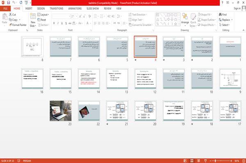Image resolution: width=246 pixels, height=163 pixels.
Task: Click the Cut scissors button
Action: point(12,15)
